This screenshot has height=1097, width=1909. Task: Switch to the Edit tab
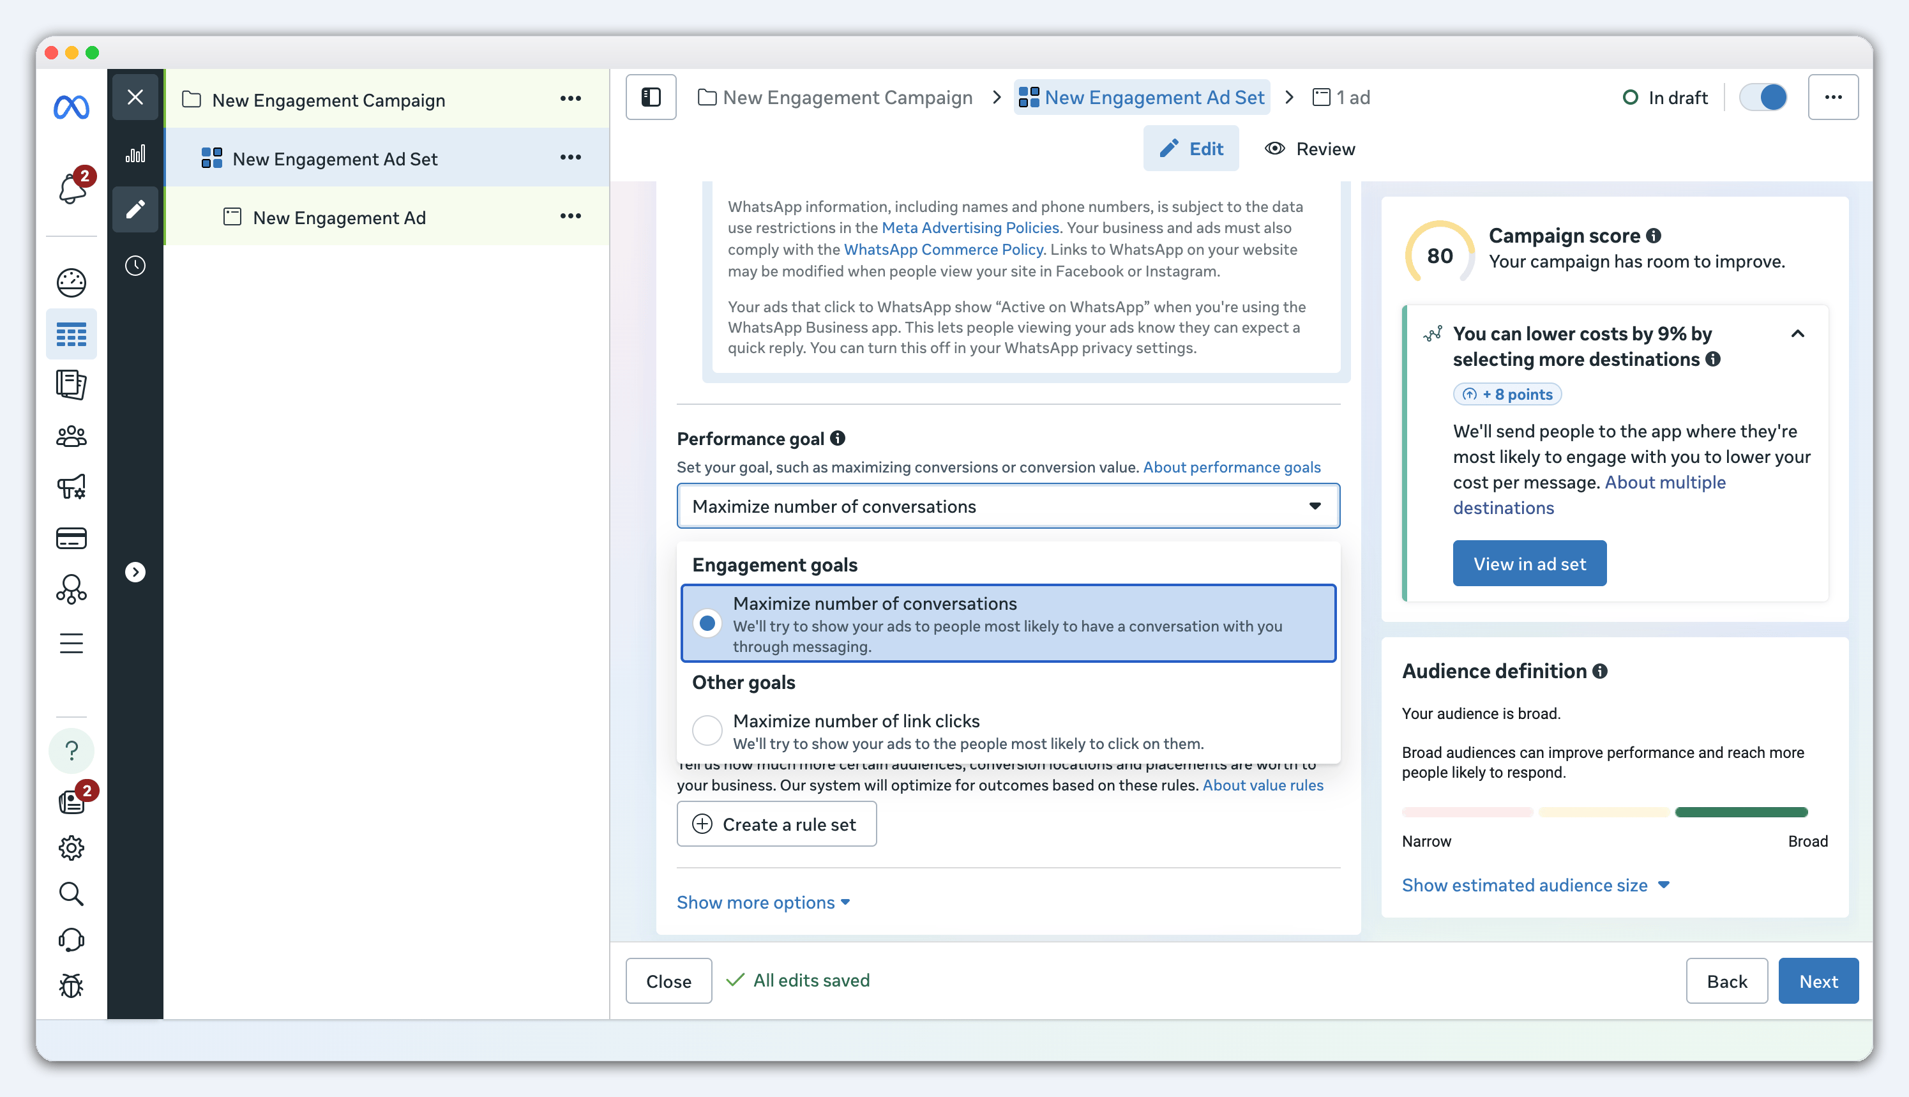(x=1191, y=148)
